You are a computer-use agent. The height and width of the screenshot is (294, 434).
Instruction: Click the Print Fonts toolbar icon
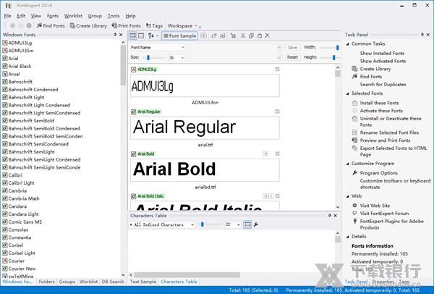126,25
